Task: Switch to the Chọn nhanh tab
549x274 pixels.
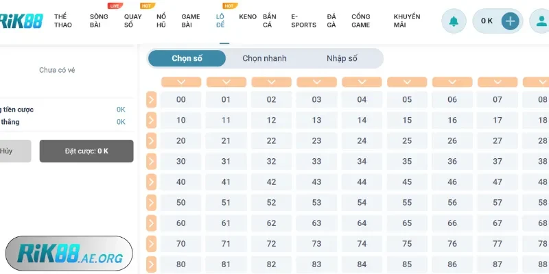Action: coord(264,58)
